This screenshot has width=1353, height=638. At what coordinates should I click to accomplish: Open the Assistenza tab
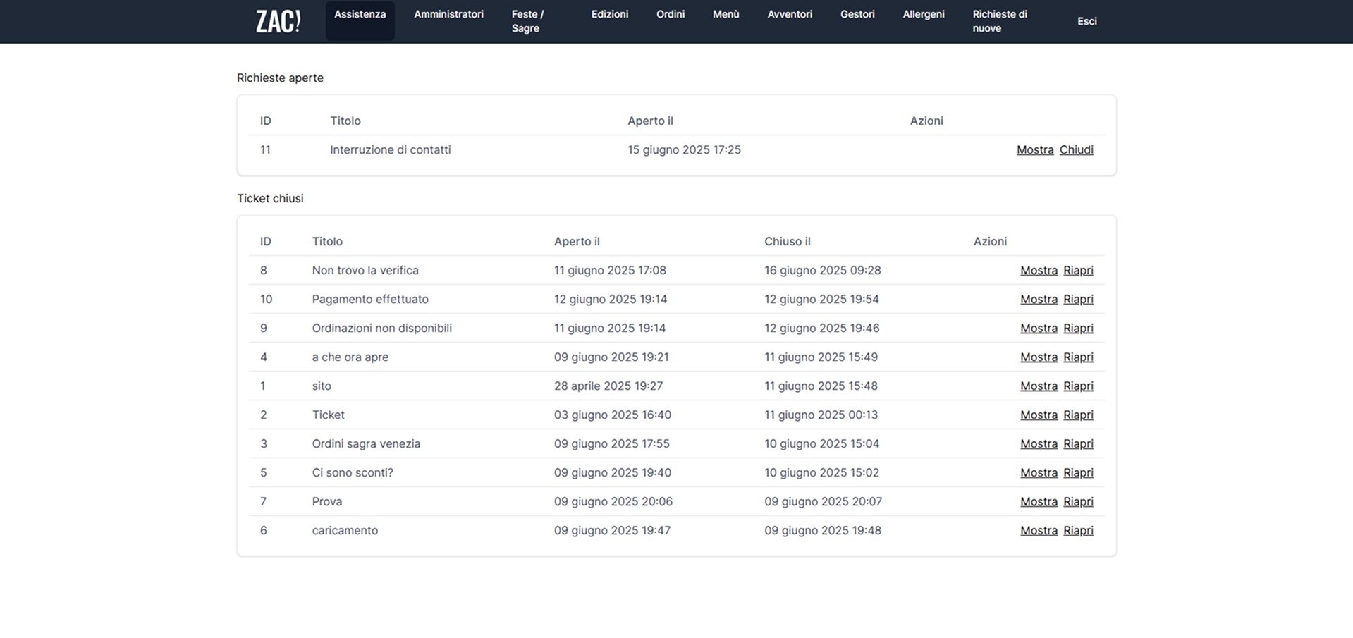point(360,20)
